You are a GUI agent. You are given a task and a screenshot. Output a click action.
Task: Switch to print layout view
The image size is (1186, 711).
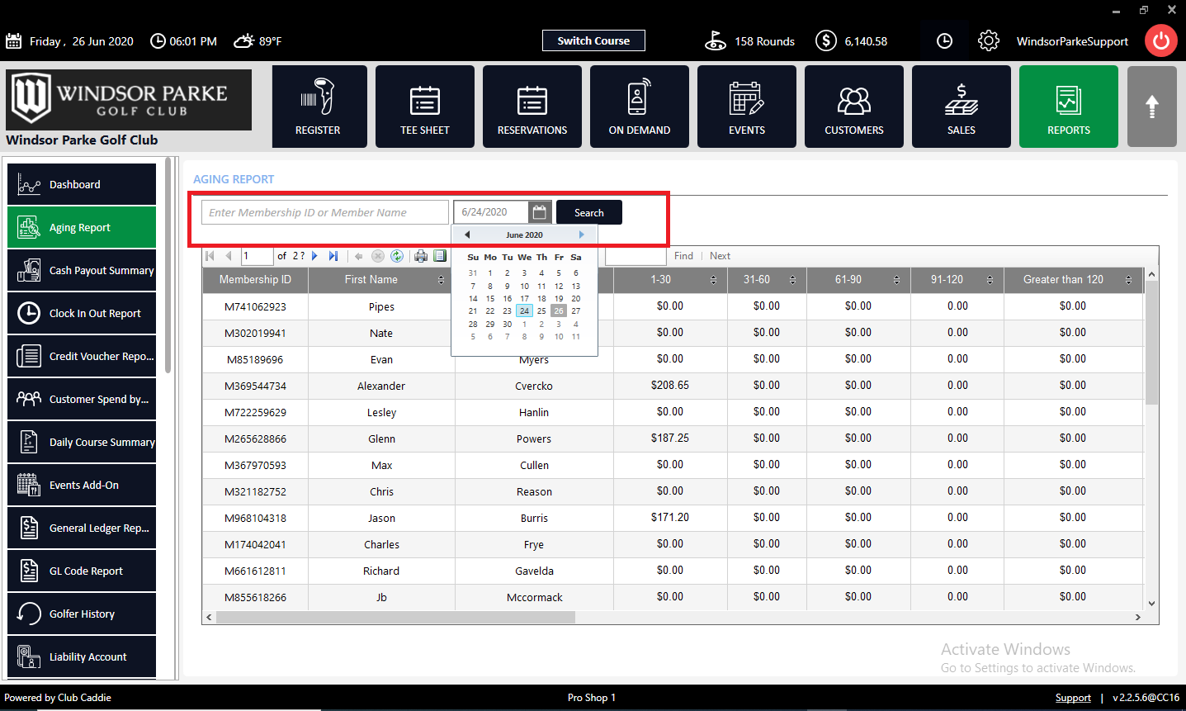pos(440,256)
